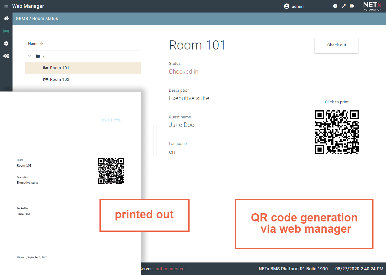Click Executive suite on the printed page

tap(28, 183)
